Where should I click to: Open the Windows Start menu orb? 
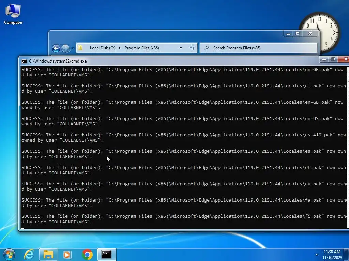coord(9,255)
